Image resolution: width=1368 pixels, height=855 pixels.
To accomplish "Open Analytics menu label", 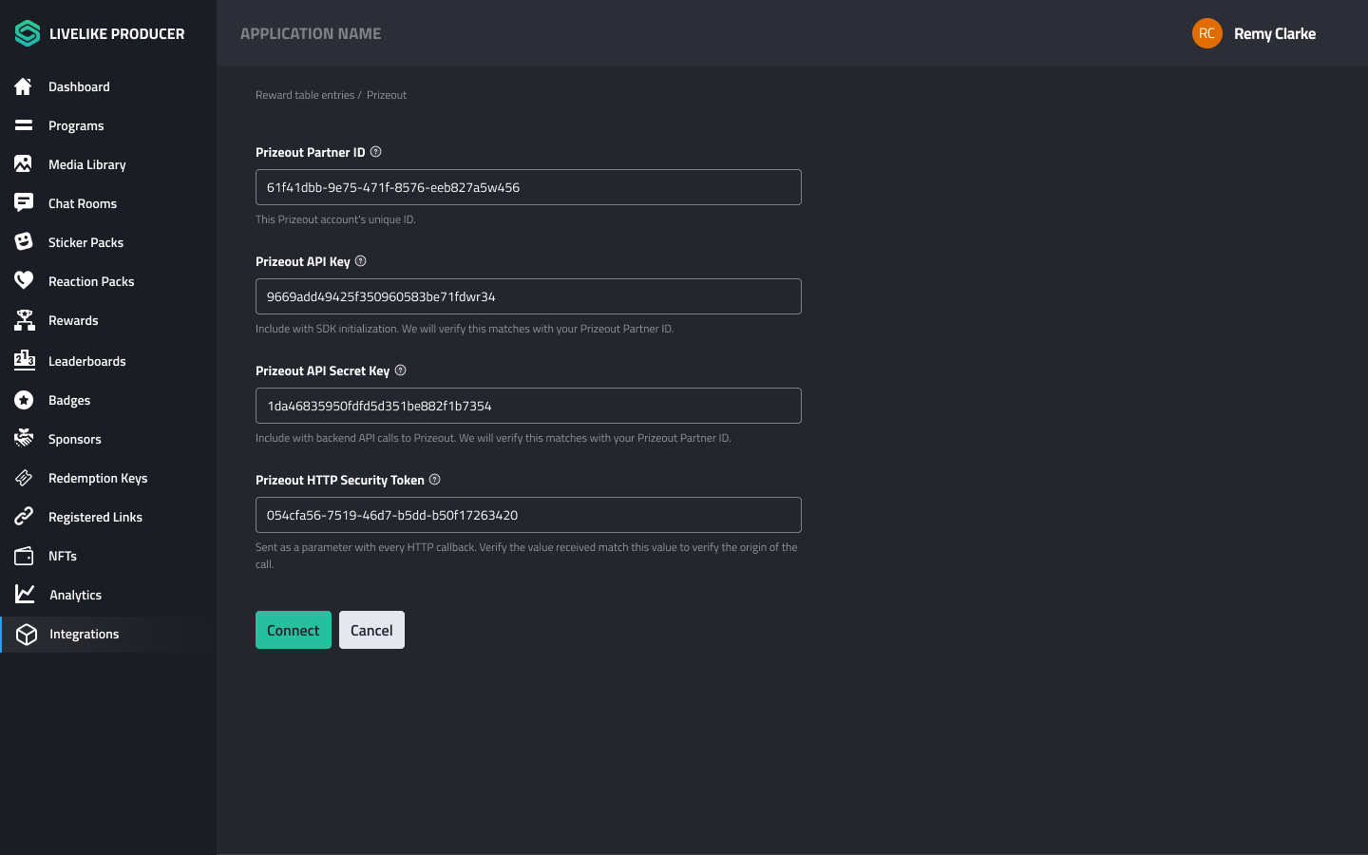I will click(x=75, y=595).
